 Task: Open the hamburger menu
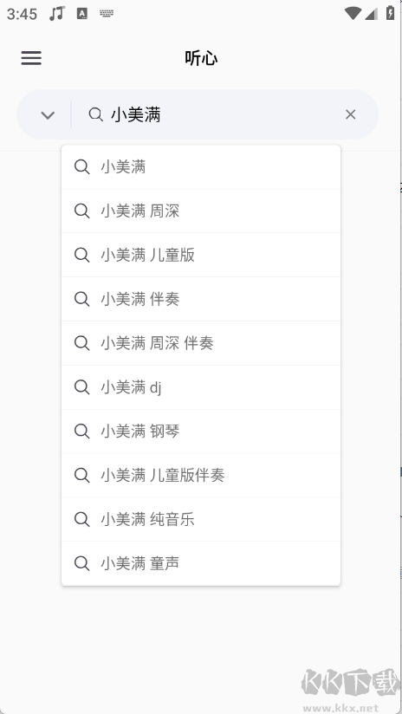click(31, 58)
